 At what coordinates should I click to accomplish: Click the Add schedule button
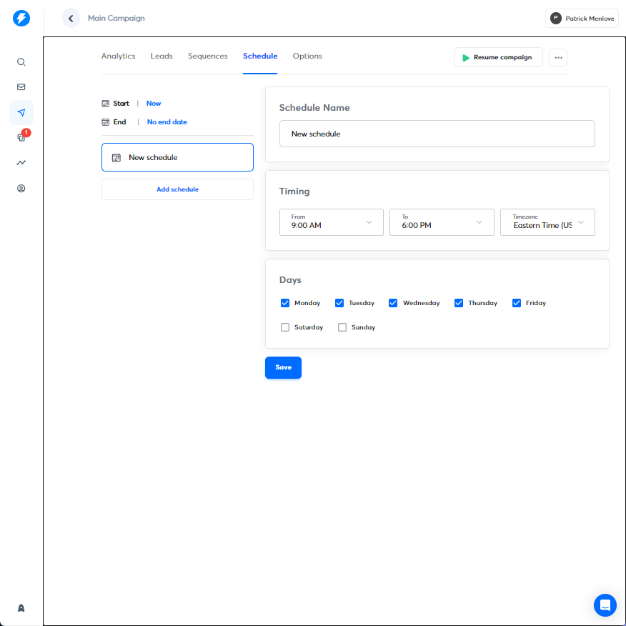177,189
